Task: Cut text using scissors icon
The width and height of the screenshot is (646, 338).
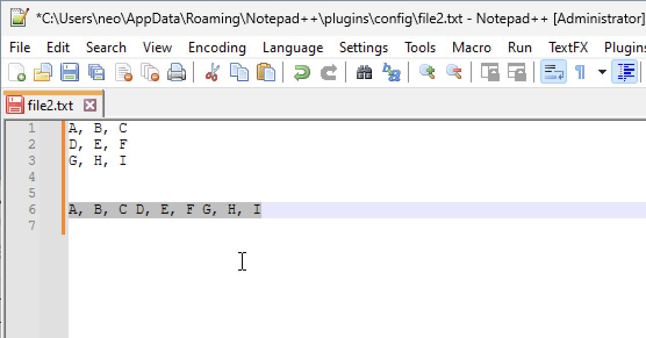Action: pyautogui.click(x=213, y=72)
